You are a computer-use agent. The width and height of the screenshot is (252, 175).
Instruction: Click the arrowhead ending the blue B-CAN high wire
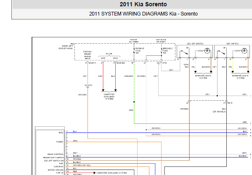[115, 90]
